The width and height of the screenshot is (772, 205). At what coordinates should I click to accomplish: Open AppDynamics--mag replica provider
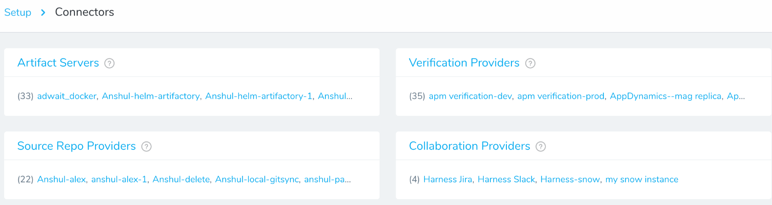pos(665,96)
